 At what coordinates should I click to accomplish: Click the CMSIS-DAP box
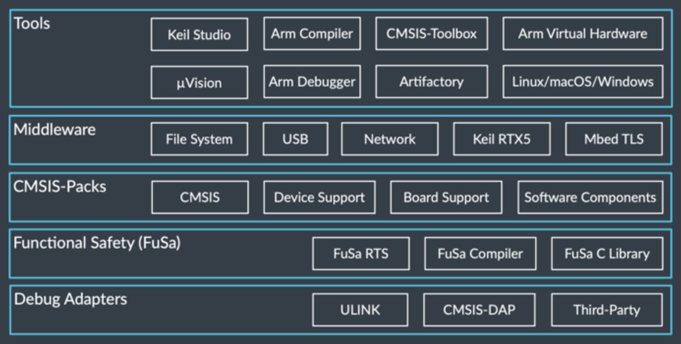(x=479, y=310)
